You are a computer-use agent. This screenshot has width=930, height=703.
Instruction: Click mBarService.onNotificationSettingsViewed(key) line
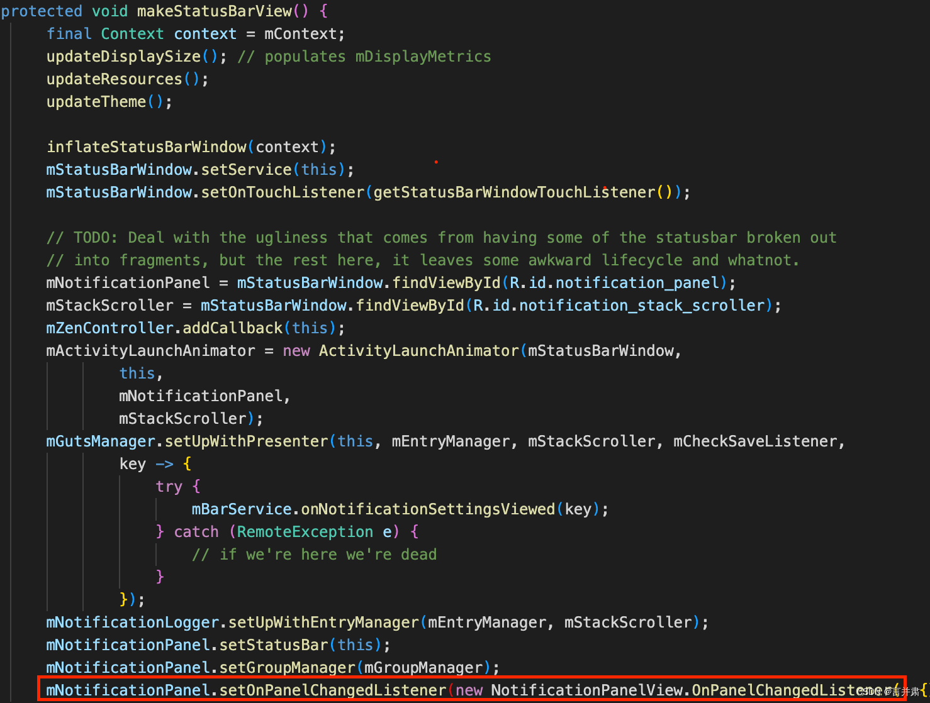(x=400, y=509)
